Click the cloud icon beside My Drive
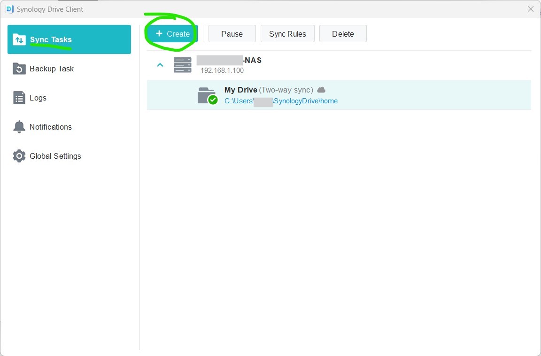The height and width of the screenshot is (356, 541). pos(321,90)
